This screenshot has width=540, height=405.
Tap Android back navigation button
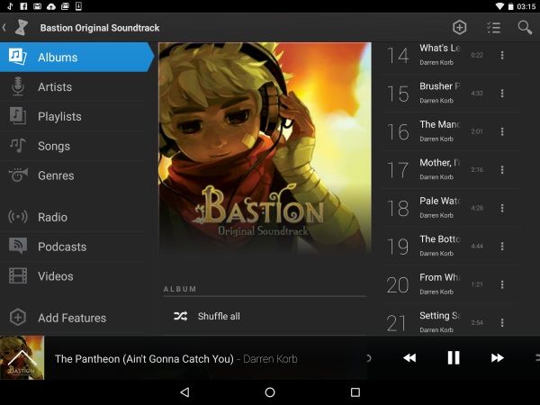coord(184,391)
